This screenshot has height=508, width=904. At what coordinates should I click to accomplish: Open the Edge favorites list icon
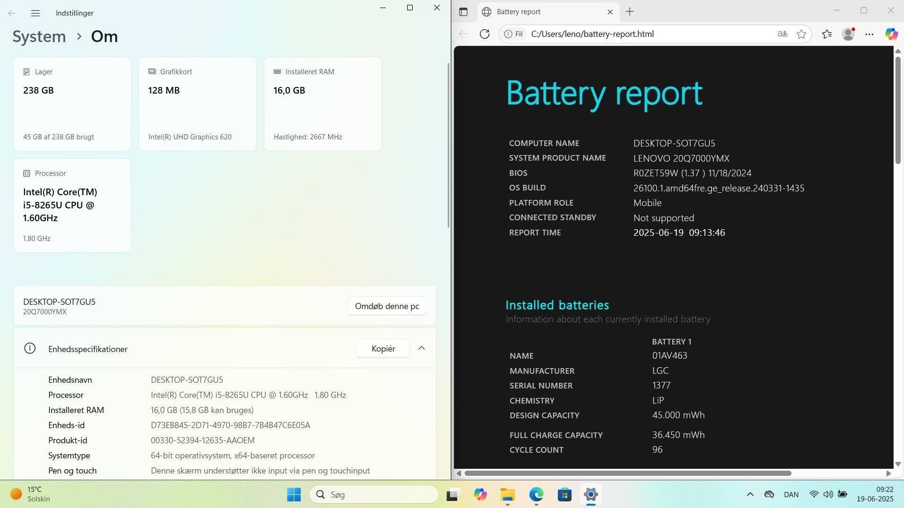(827, 34)
